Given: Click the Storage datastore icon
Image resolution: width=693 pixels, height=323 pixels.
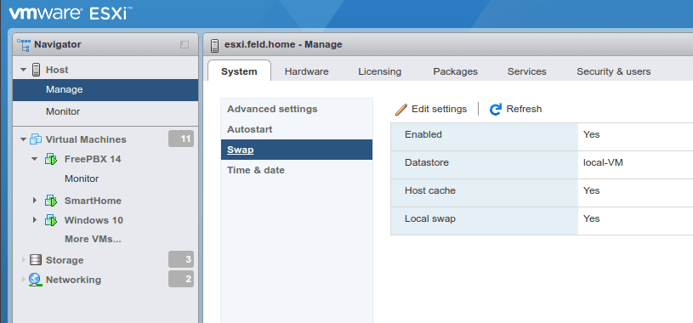Looking at the screenshot, I should [36, 260].
